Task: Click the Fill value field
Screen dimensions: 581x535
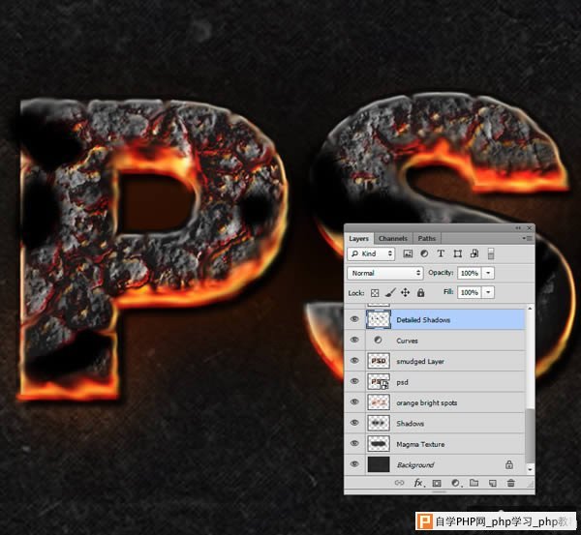Action: click(x=470, y=292)
